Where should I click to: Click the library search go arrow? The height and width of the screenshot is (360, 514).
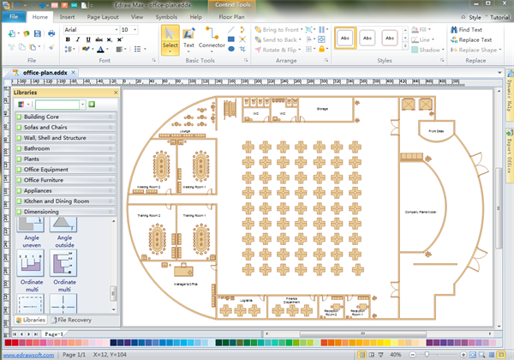click(92, 104)
